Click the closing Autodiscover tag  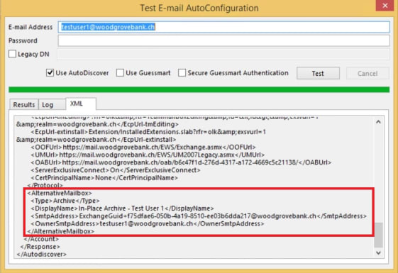coord(42,255)
